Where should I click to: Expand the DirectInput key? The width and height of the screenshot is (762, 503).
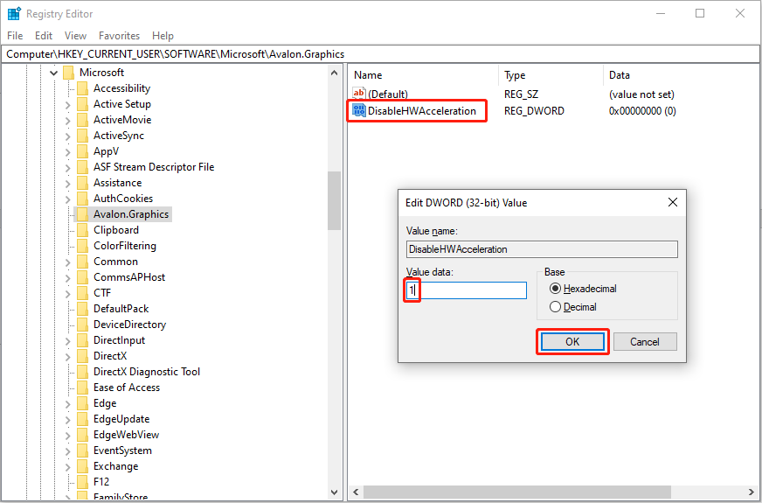(67, 340)
